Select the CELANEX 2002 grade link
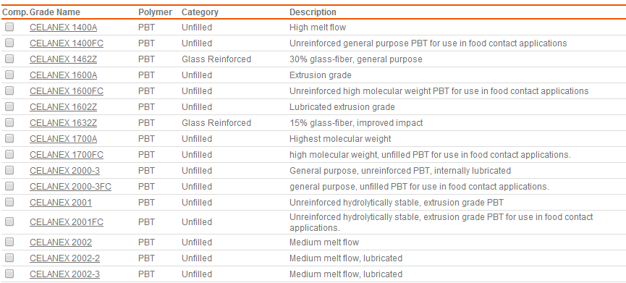 point(61,242)
